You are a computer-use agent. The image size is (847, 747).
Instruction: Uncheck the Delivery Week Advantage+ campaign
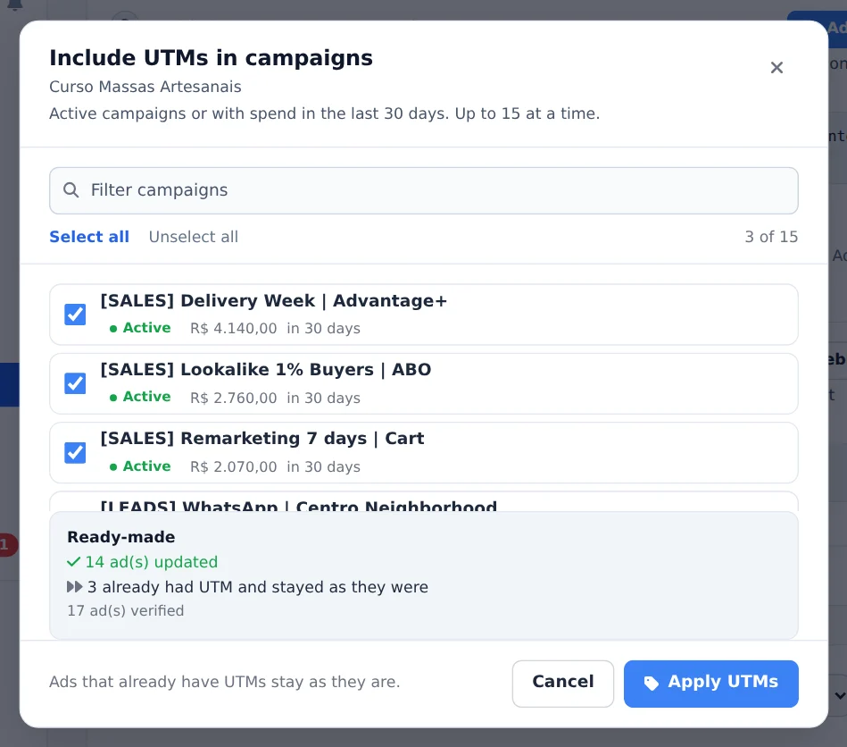click(75, 315)
